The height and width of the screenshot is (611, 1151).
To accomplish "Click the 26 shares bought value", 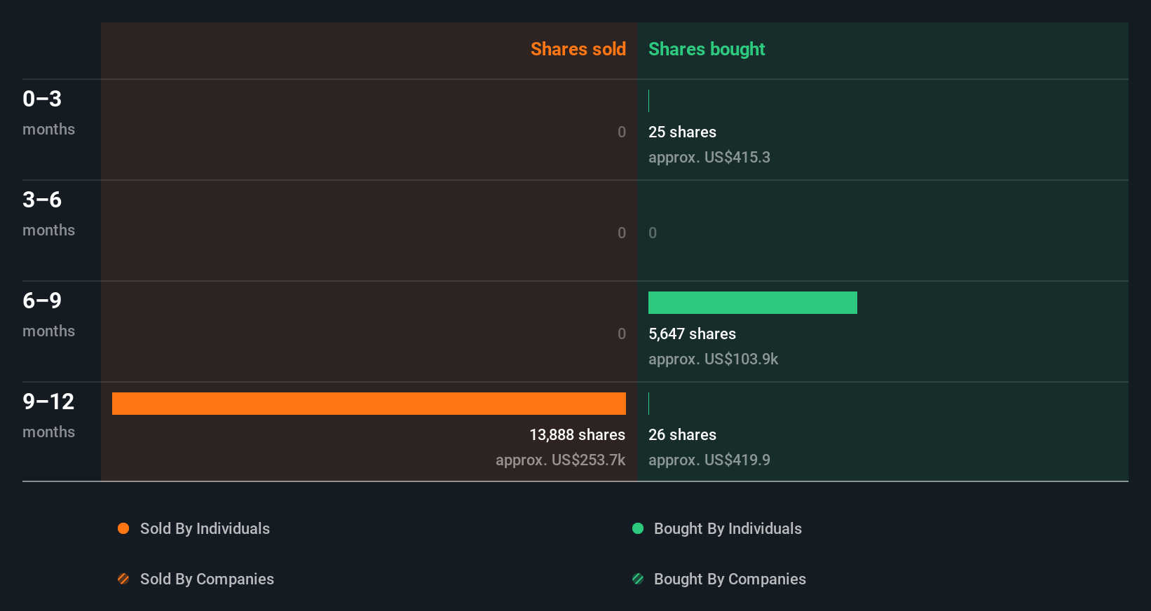I will [x=682, y=434].
